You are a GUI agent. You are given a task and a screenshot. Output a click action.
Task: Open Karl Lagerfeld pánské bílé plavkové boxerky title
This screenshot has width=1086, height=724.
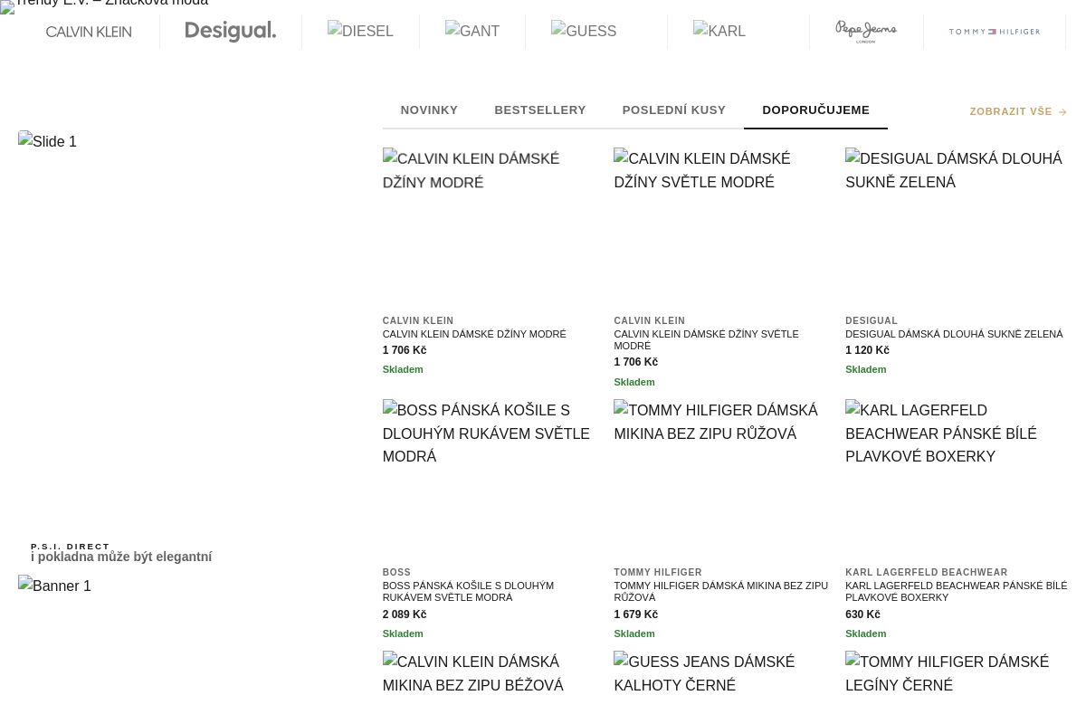click(957, 591)
